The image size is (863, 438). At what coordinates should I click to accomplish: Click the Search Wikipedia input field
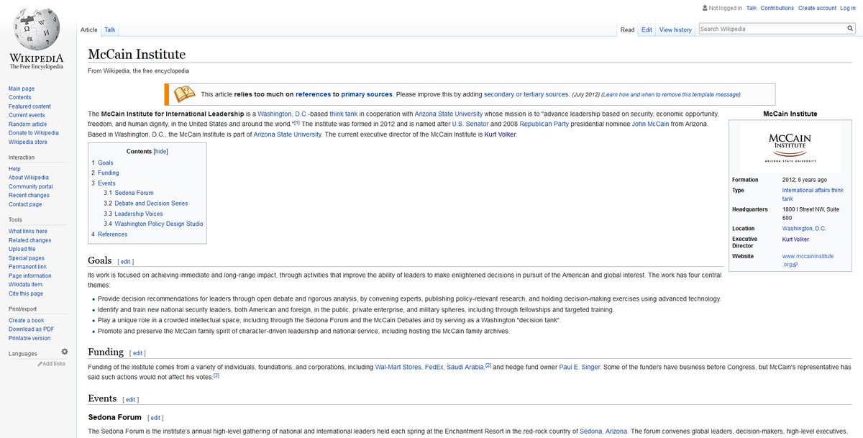771,29
